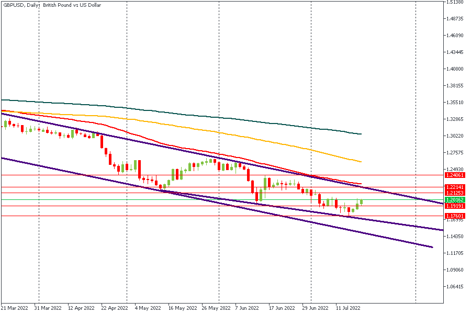Click the 11 Jul 2022 date label

(348, 308)
